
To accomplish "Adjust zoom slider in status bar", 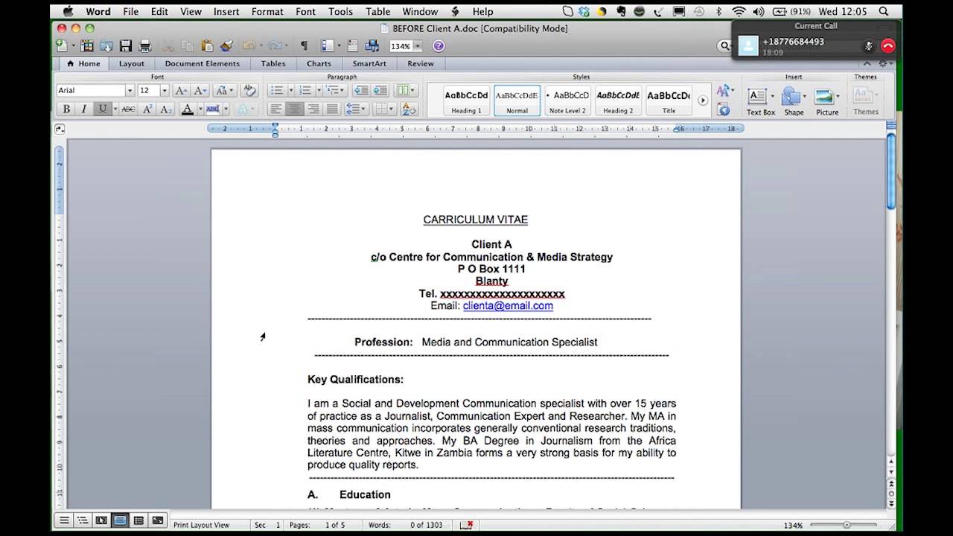I will coord(846,525).
